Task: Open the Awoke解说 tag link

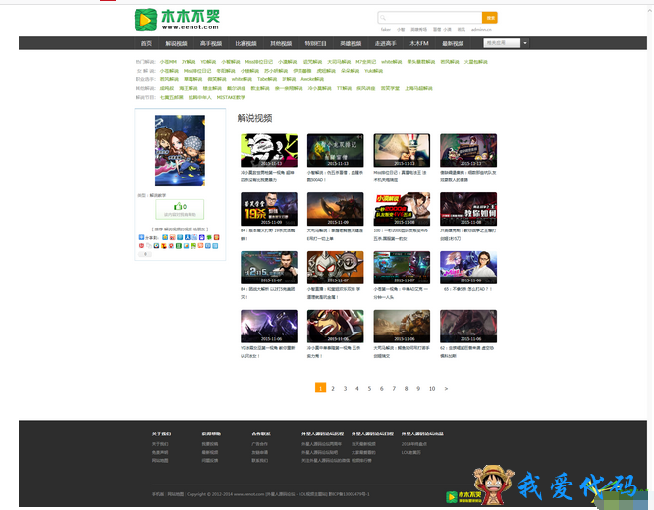Action: point(312,79)
